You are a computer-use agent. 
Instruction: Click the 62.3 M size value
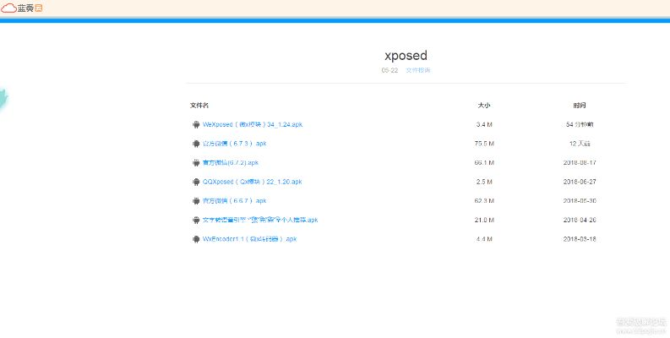484,201
